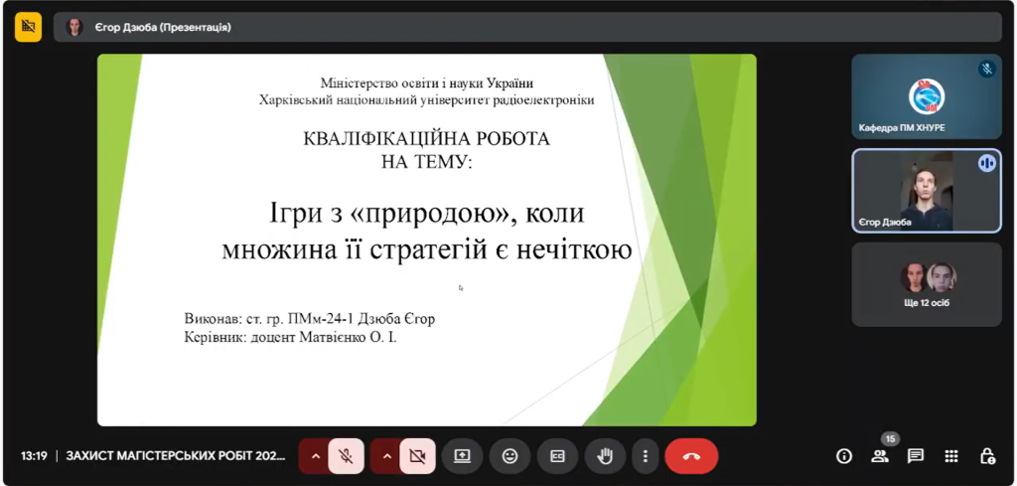Click the present screen button

click(x=462, y=456)
